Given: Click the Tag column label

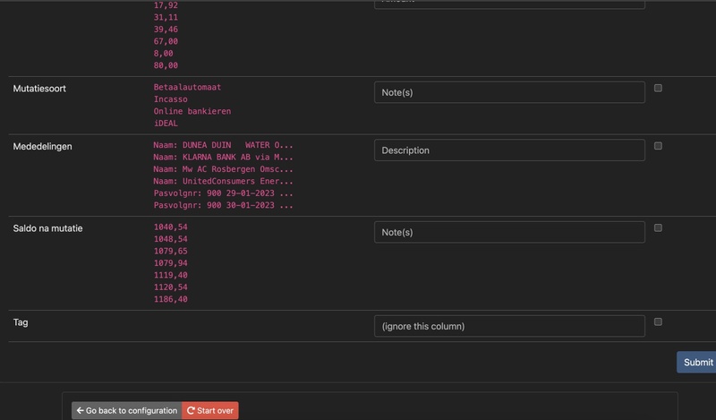Looking at the screenshot, I should pyautogui.click(x=21, y=322).
